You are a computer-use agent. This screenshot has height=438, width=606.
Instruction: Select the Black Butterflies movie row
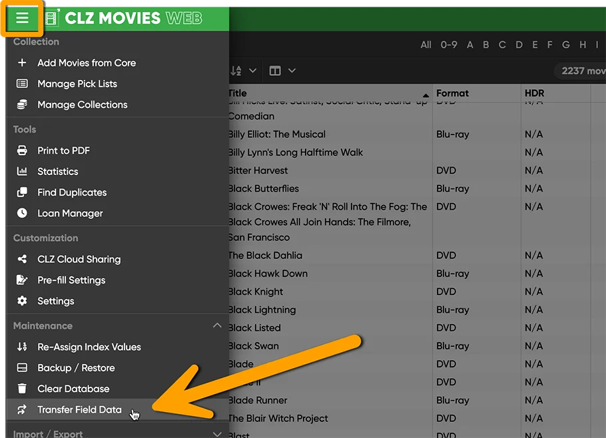point(417,188)
